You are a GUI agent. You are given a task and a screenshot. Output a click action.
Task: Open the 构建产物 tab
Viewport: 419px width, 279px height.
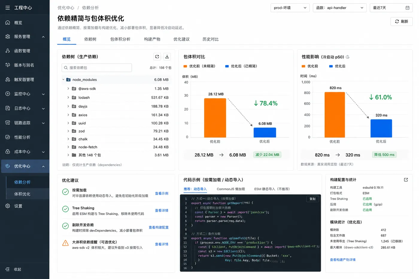tap(152, 39)
